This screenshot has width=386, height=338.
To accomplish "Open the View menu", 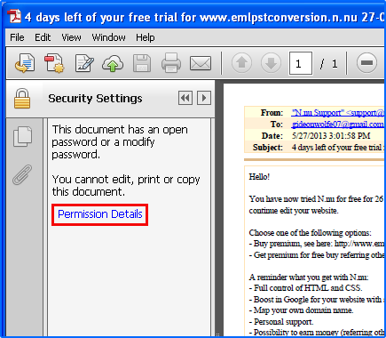I will 71,37.
